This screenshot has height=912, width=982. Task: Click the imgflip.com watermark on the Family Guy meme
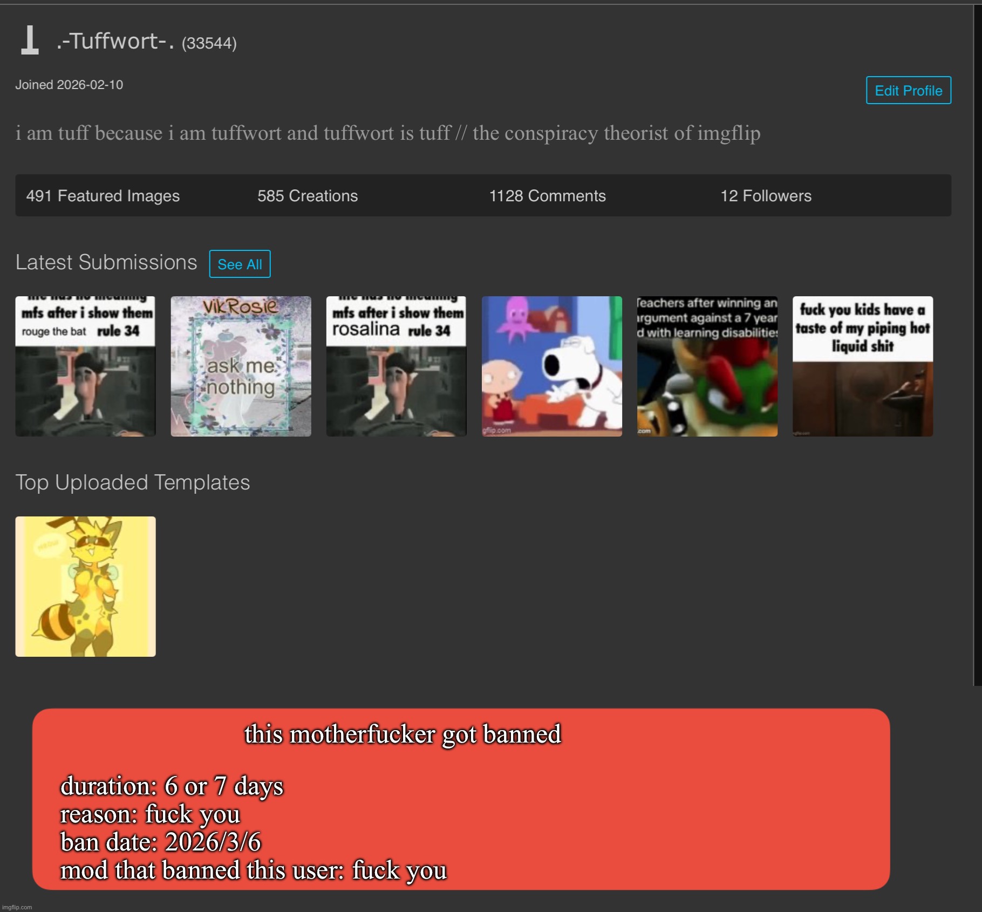click(495, 431)
